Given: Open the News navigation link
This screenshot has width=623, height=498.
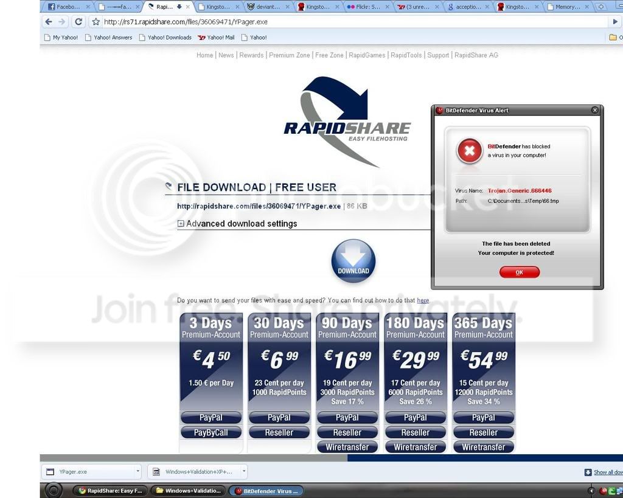Looking at the screenshot, I should point(226,55).
